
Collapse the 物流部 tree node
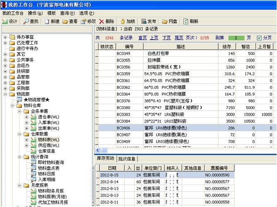[5, 94]
